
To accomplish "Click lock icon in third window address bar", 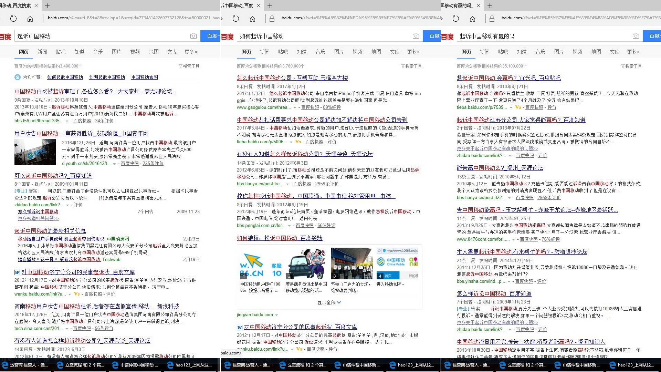I will [x=492, y=19].
